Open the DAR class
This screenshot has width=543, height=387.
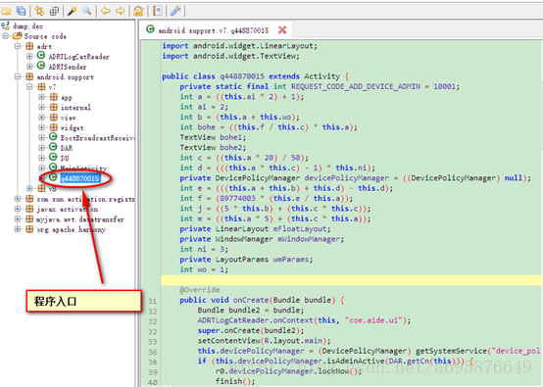pyautogui.click(x=67, y=148)
